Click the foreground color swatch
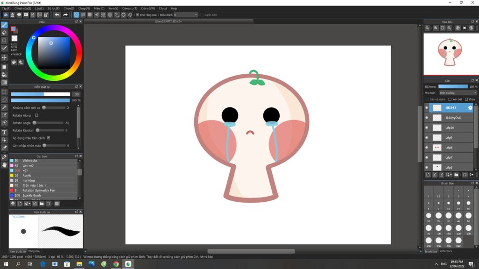The height and width of the screenshot is (269, 479). pyautogui.click(x=13, y=28)
